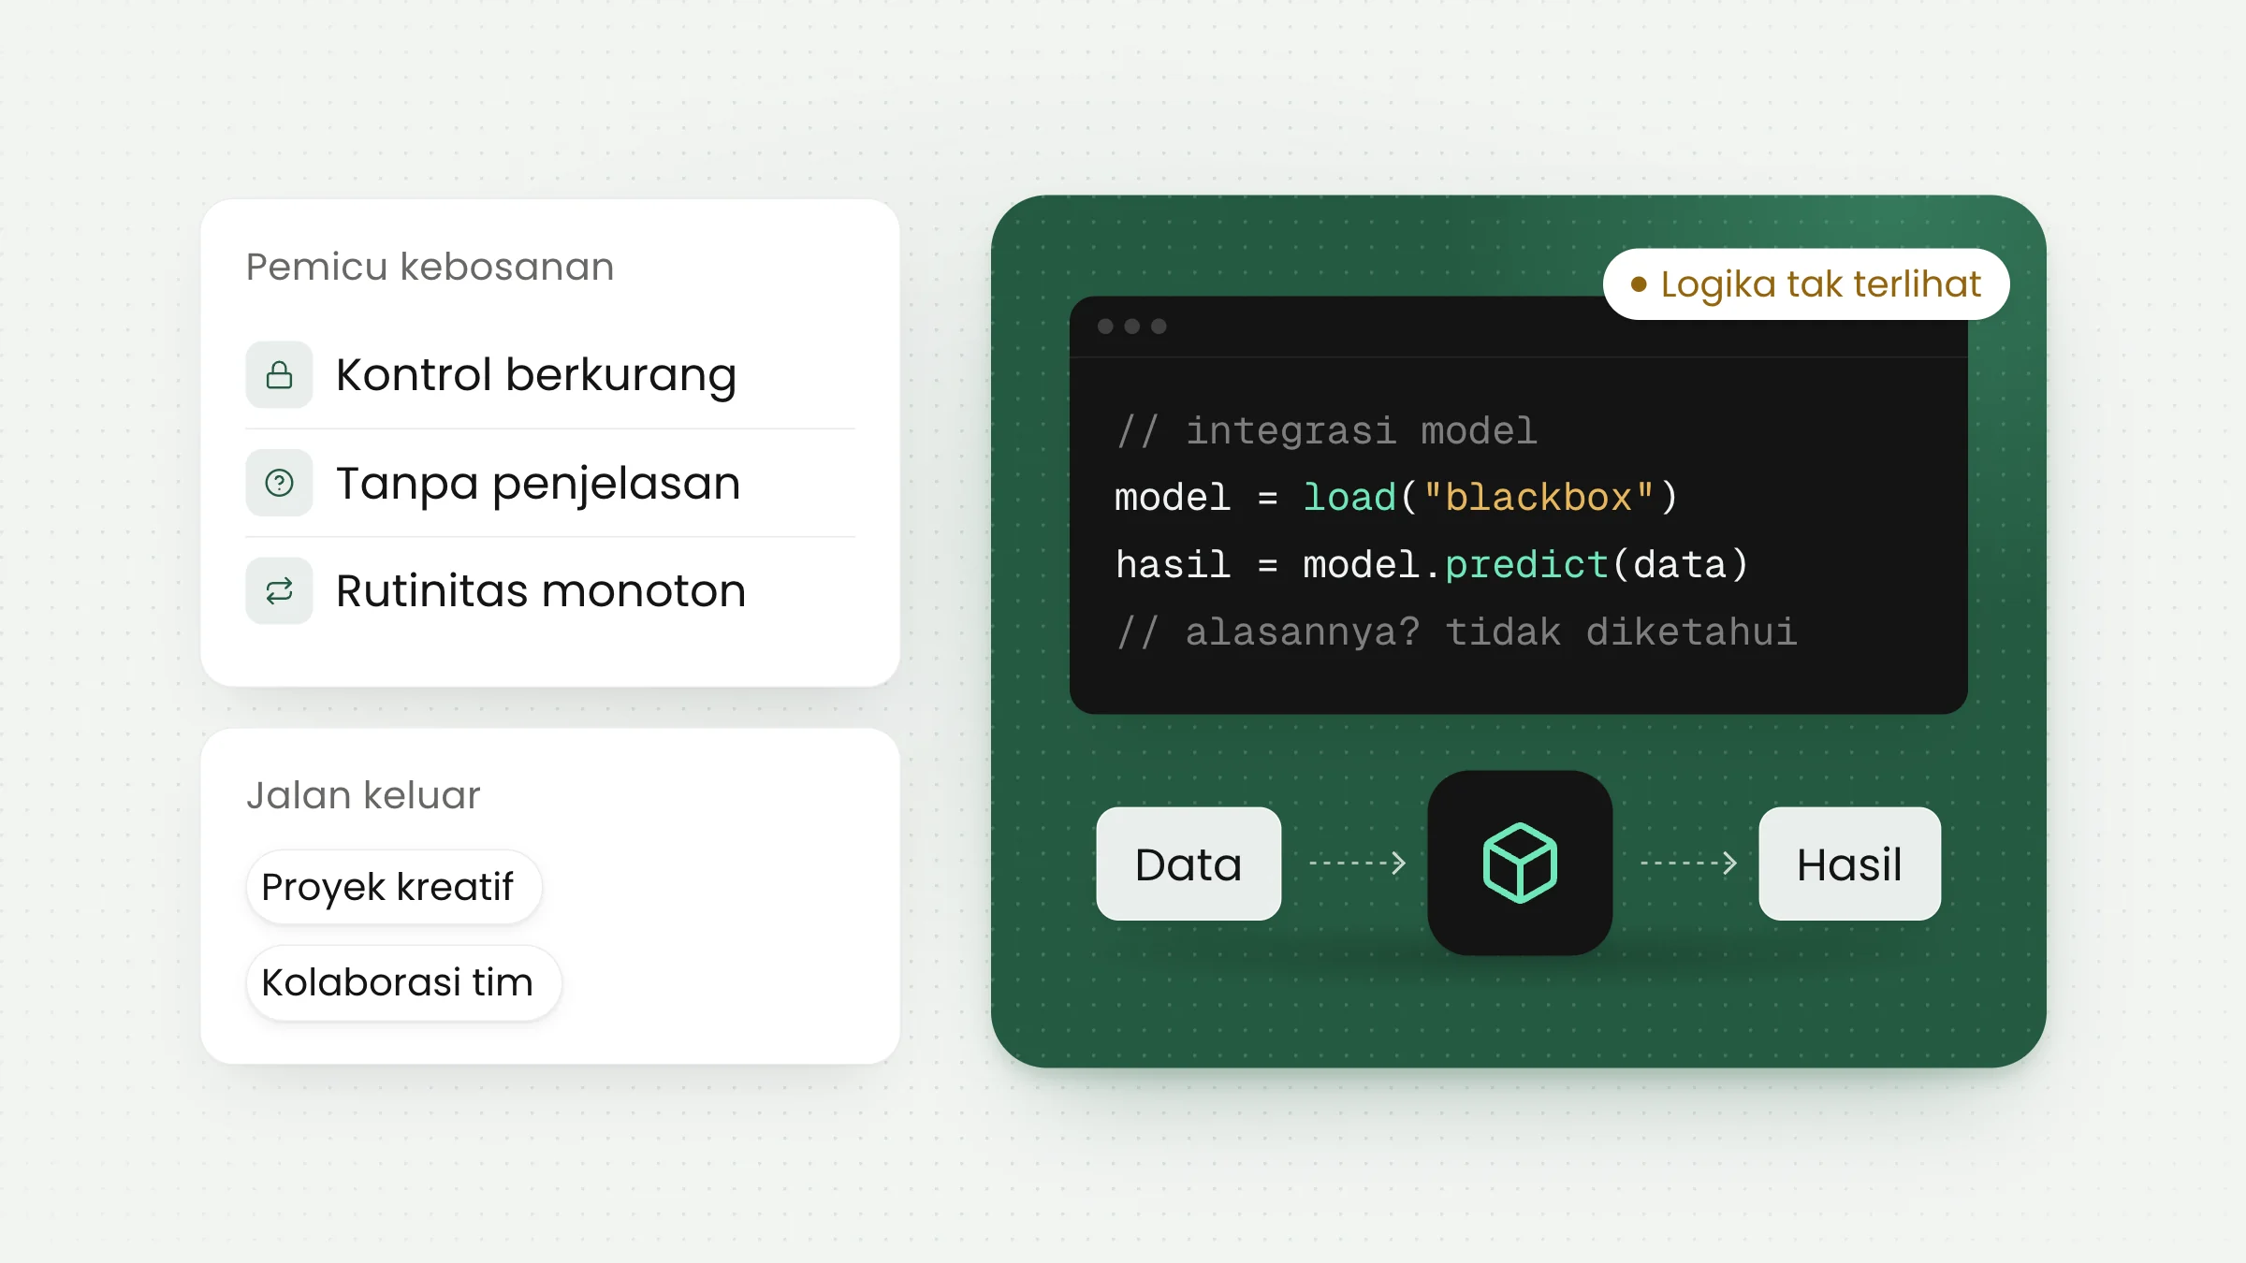
Task: Click the Jalan keluar heading
Action: point(363,795)
